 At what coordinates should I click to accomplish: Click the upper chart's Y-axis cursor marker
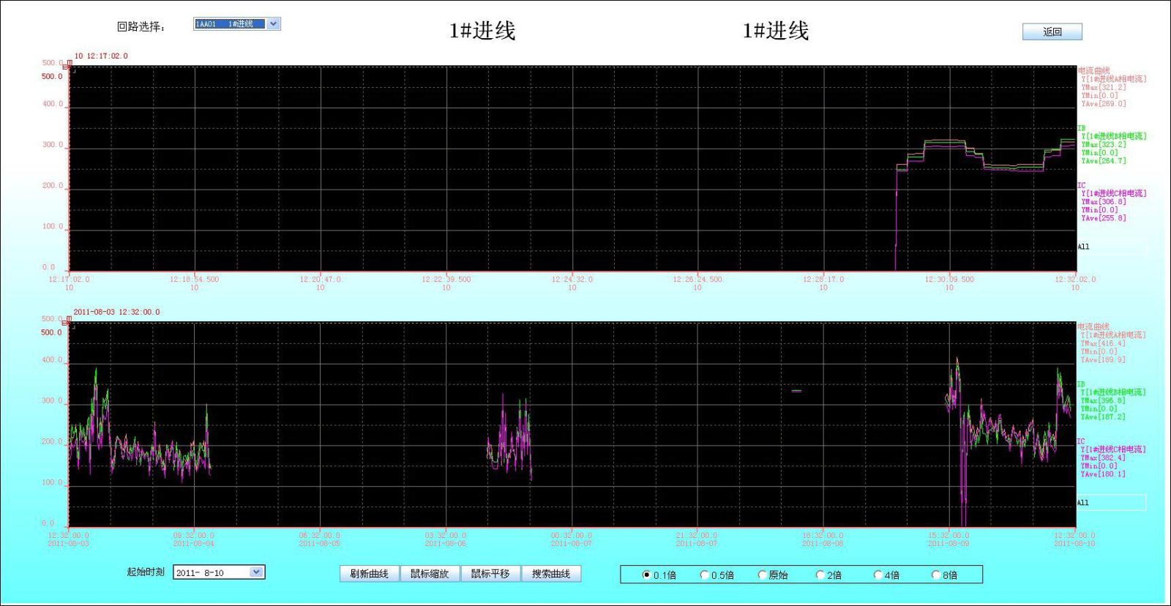(67, 66)
